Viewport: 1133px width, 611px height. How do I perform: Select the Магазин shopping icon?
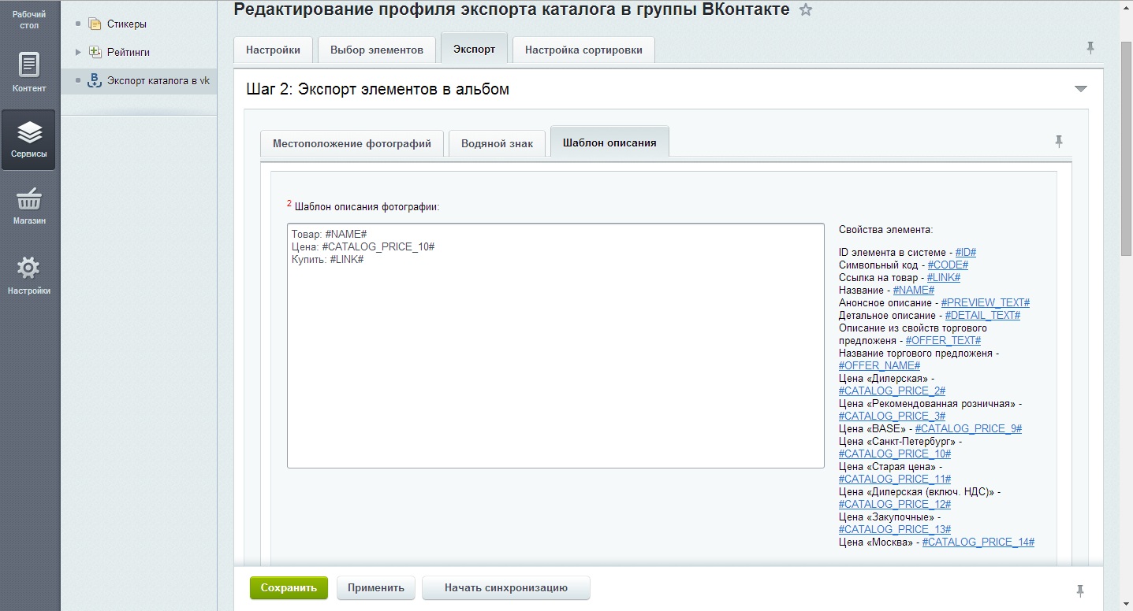click(29, 201)
